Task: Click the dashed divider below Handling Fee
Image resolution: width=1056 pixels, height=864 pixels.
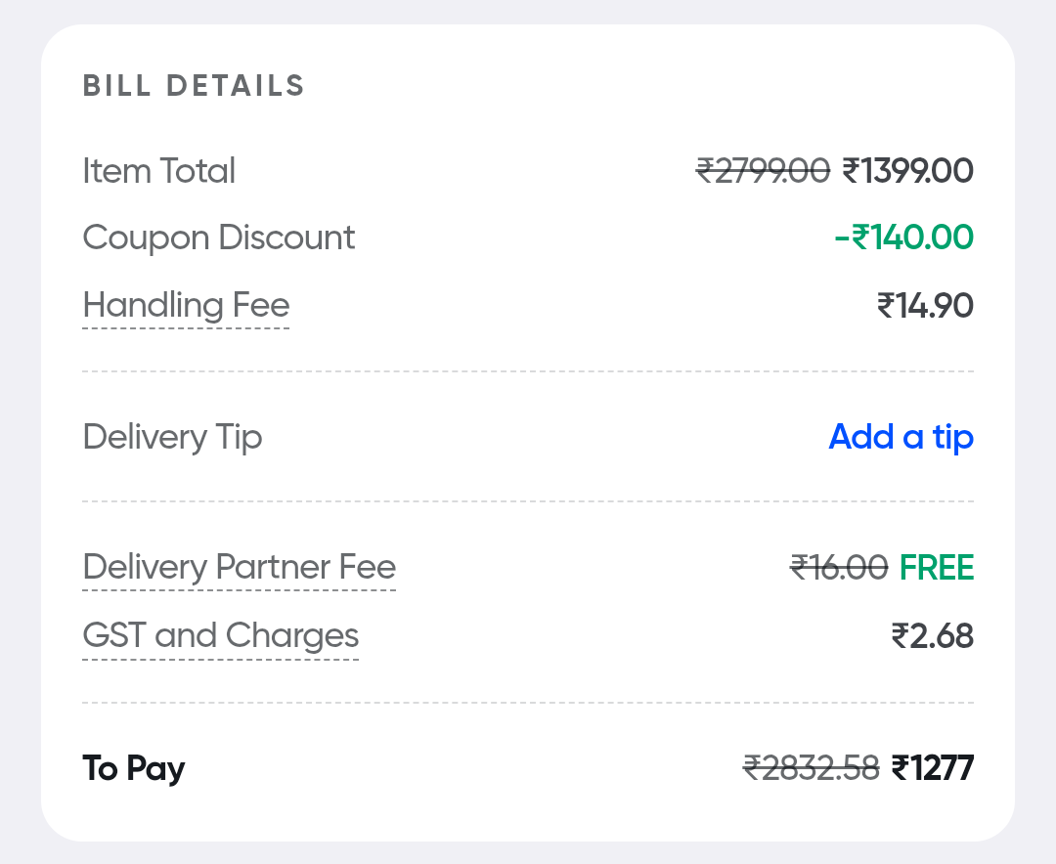Action: [528, 371]
